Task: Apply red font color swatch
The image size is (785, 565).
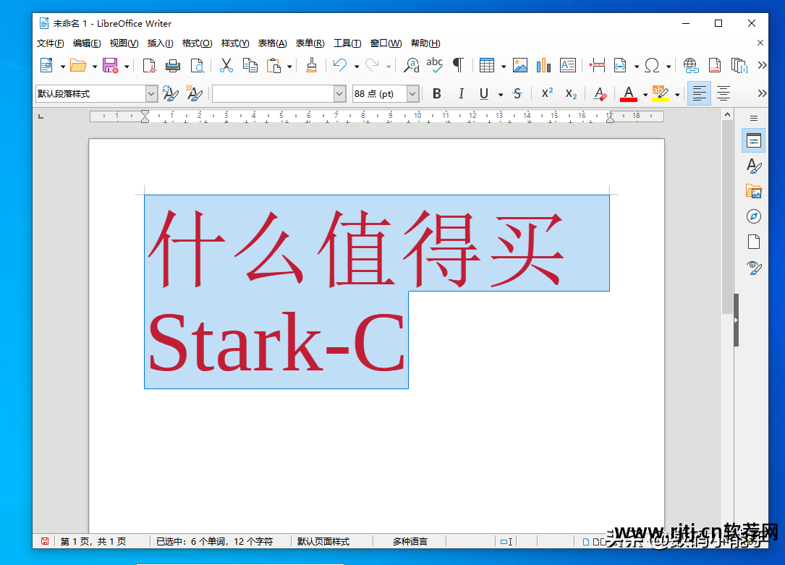Action: tap(629, 93)
